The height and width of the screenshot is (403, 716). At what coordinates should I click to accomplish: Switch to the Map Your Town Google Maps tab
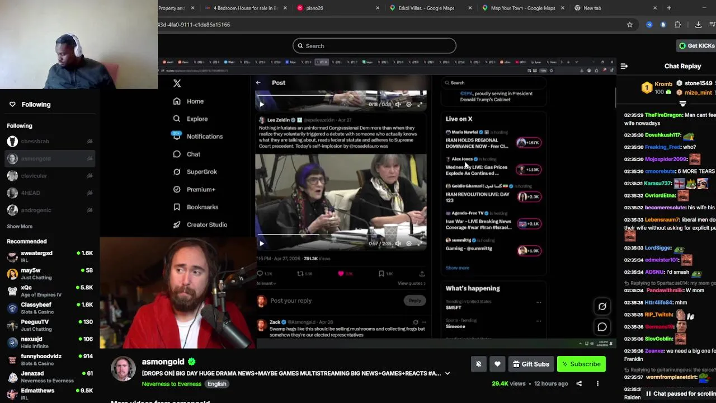pyautogui.click(x=522, y=8)
